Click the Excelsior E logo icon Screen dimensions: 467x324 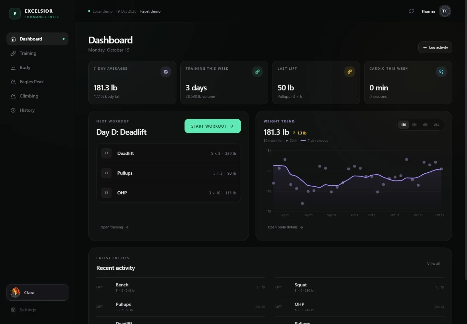tap(15, 14)
